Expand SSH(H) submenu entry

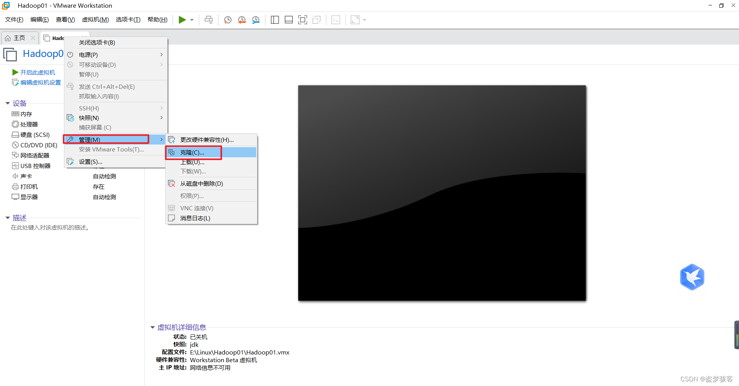pyautogui.click(x=116, y=108)
